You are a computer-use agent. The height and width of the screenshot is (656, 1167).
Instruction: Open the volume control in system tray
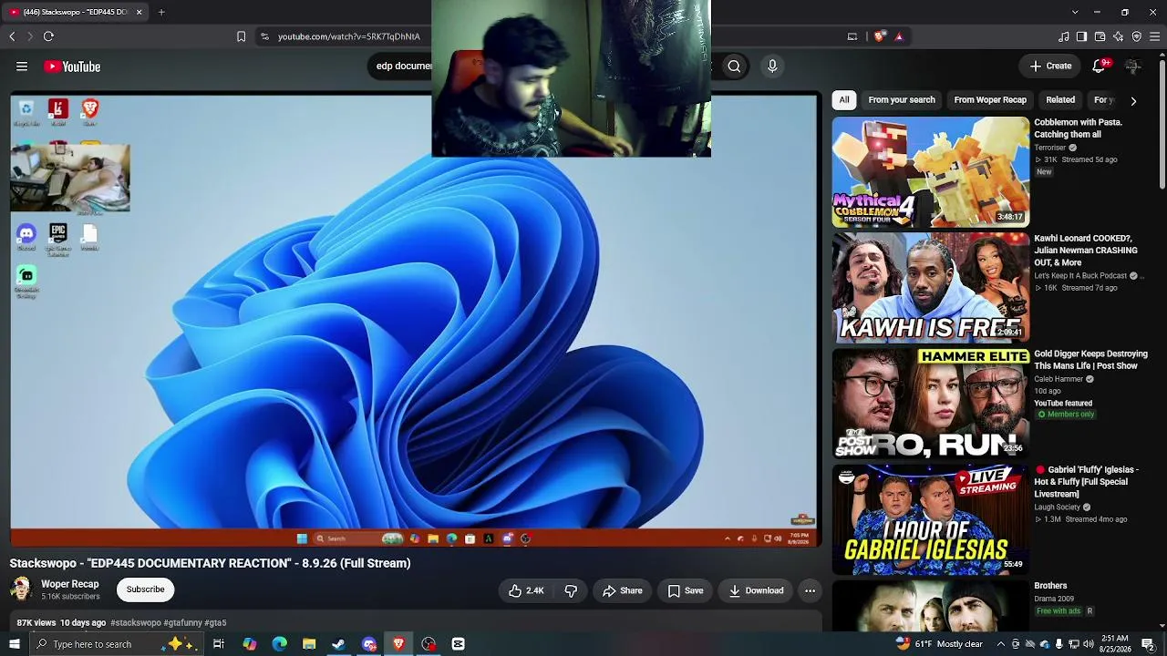1089,644
